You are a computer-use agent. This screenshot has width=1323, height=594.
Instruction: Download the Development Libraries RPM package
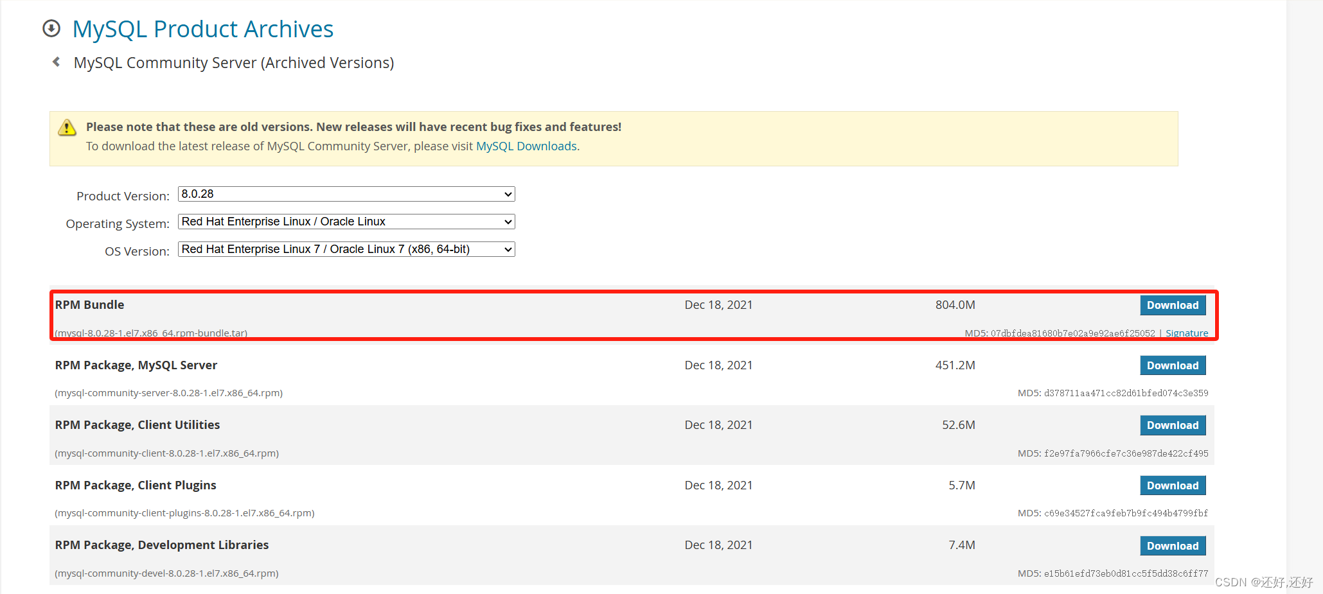coord(1173,546)
